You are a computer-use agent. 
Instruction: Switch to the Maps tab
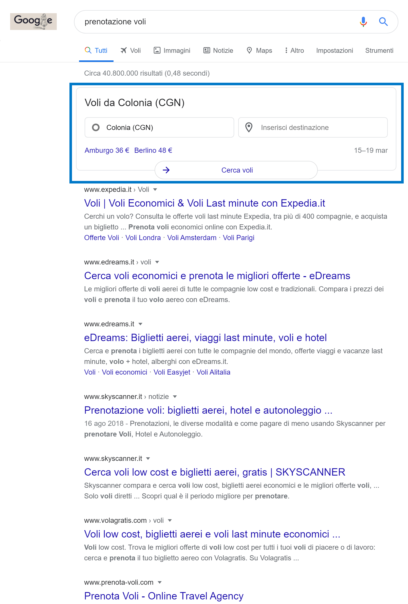click(x=259, y=51)
